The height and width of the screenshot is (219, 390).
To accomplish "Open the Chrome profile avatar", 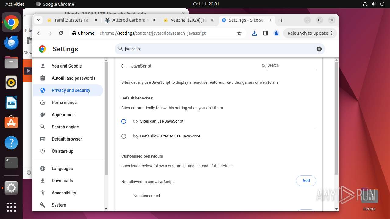I will pos(276,33).
